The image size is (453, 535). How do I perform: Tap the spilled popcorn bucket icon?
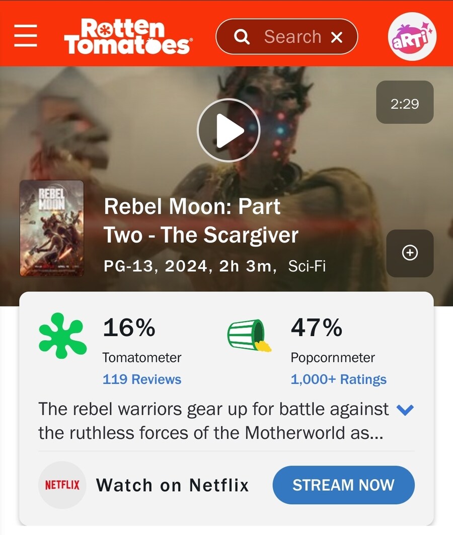[x=249, y=335]
